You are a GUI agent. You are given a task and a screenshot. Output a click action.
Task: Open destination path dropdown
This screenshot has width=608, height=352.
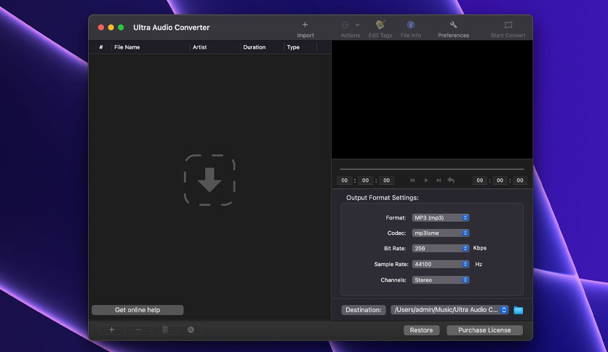click(449, 310)
